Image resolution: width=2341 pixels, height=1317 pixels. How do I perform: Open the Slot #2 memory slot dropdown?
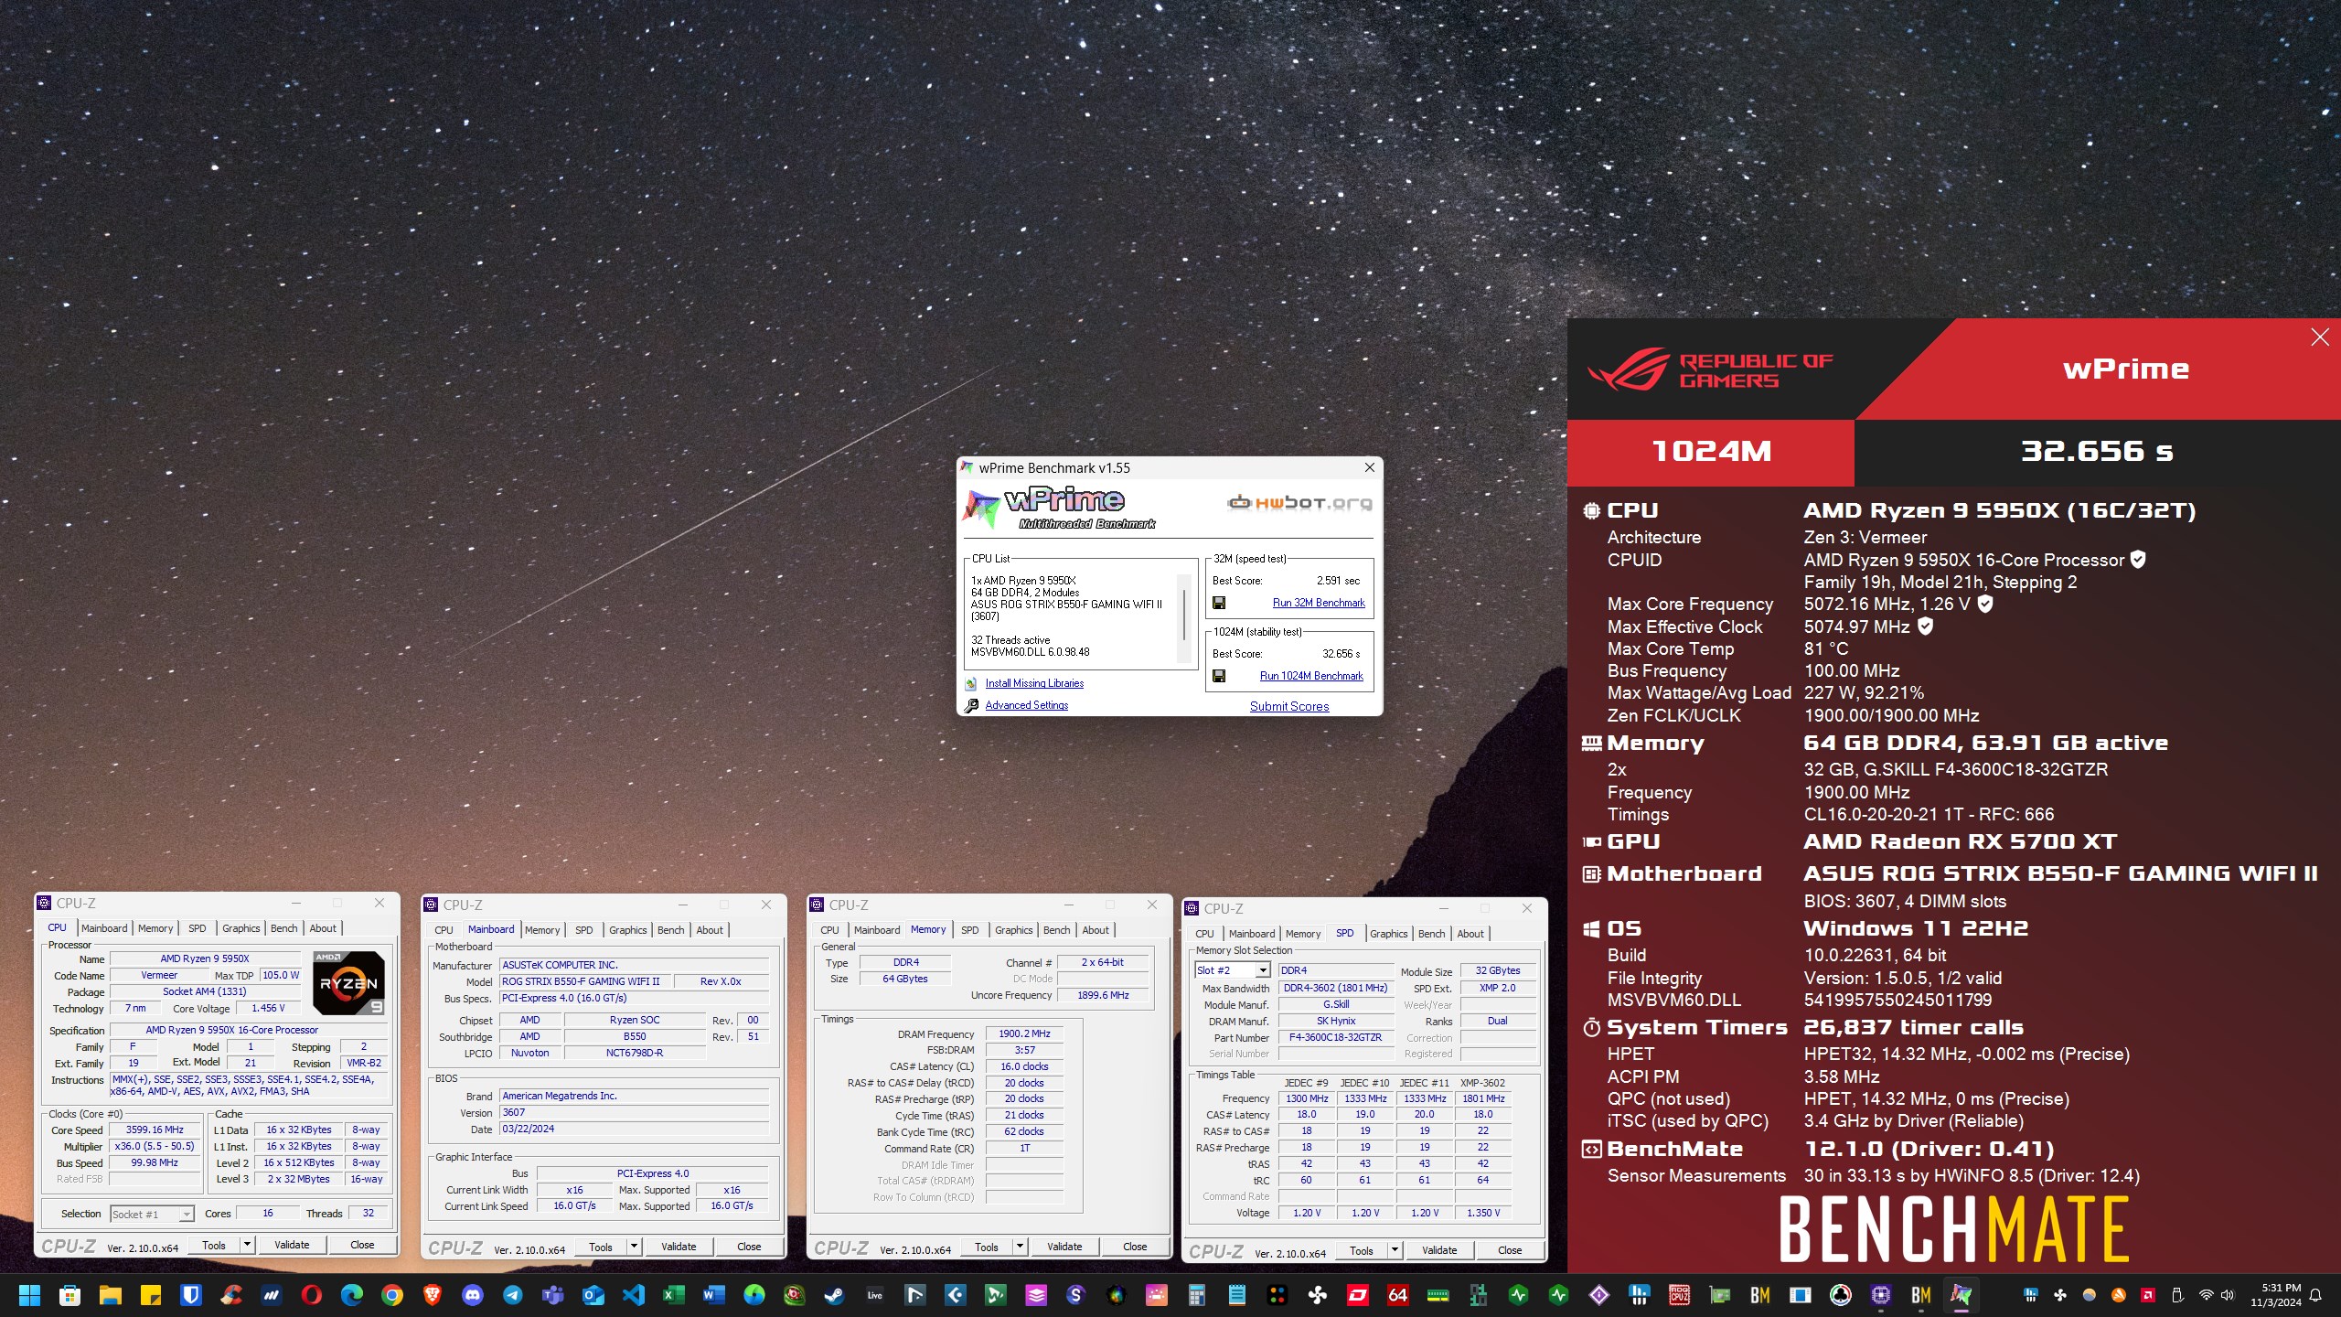[x=1262, y=970]
